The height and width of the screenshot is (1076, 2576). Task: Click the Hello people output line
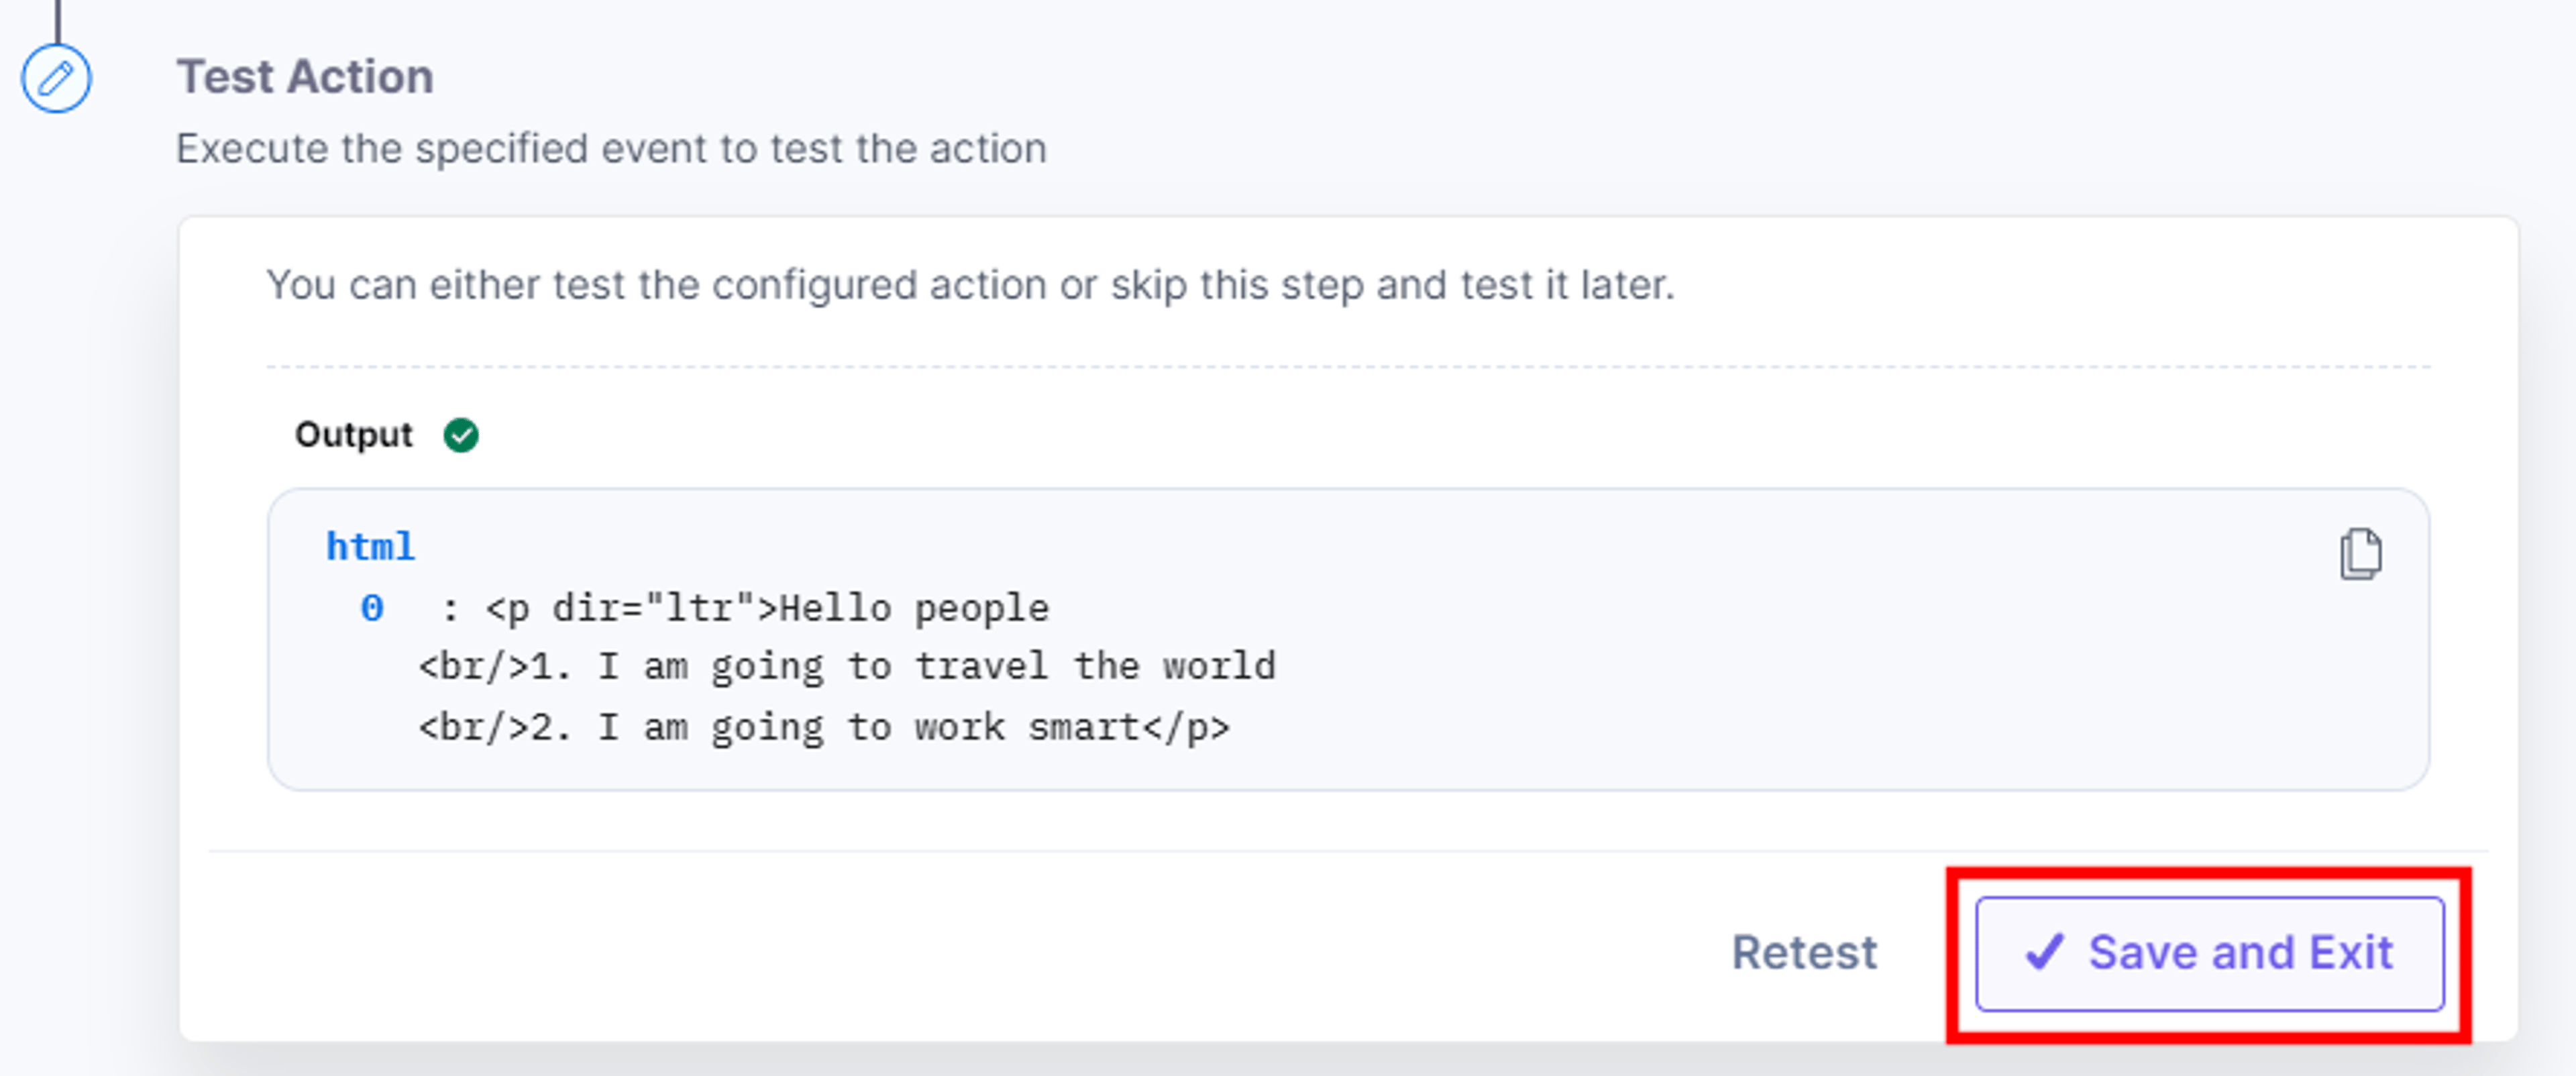(767, 608)
